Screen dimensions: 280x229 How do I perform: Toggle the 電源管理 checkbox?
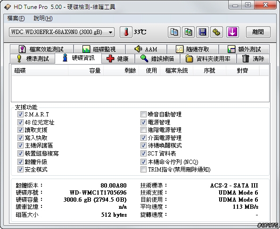click(x=143, y=122)
